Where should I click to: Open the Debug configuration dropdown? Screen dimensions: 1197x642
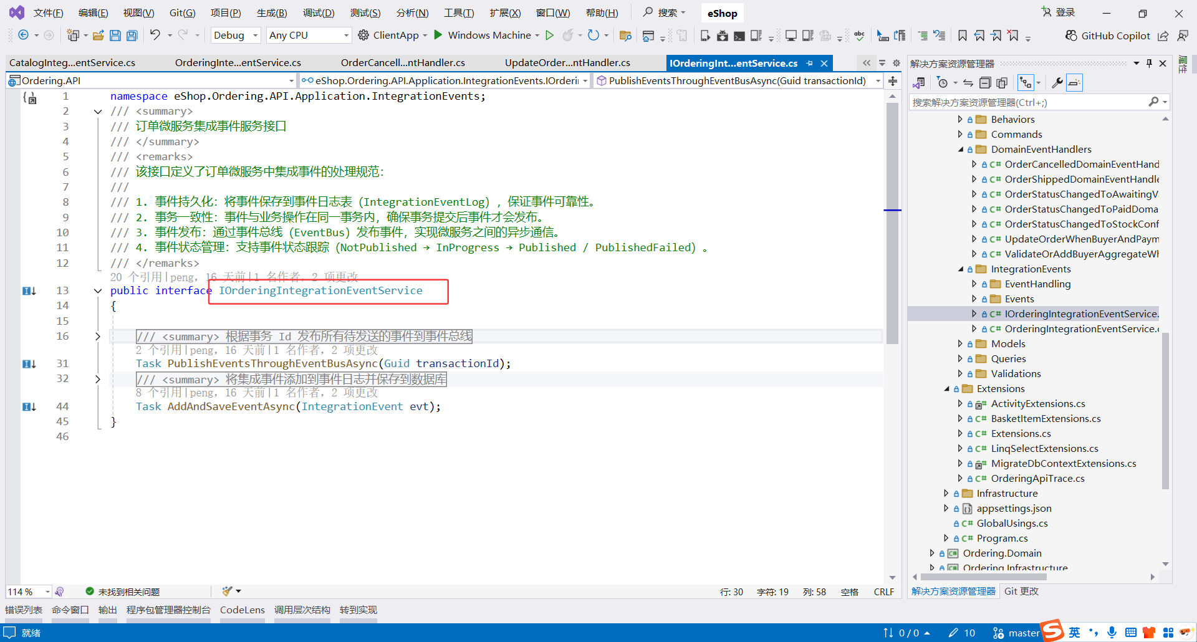pyautogui.click(x=236, y=36)
